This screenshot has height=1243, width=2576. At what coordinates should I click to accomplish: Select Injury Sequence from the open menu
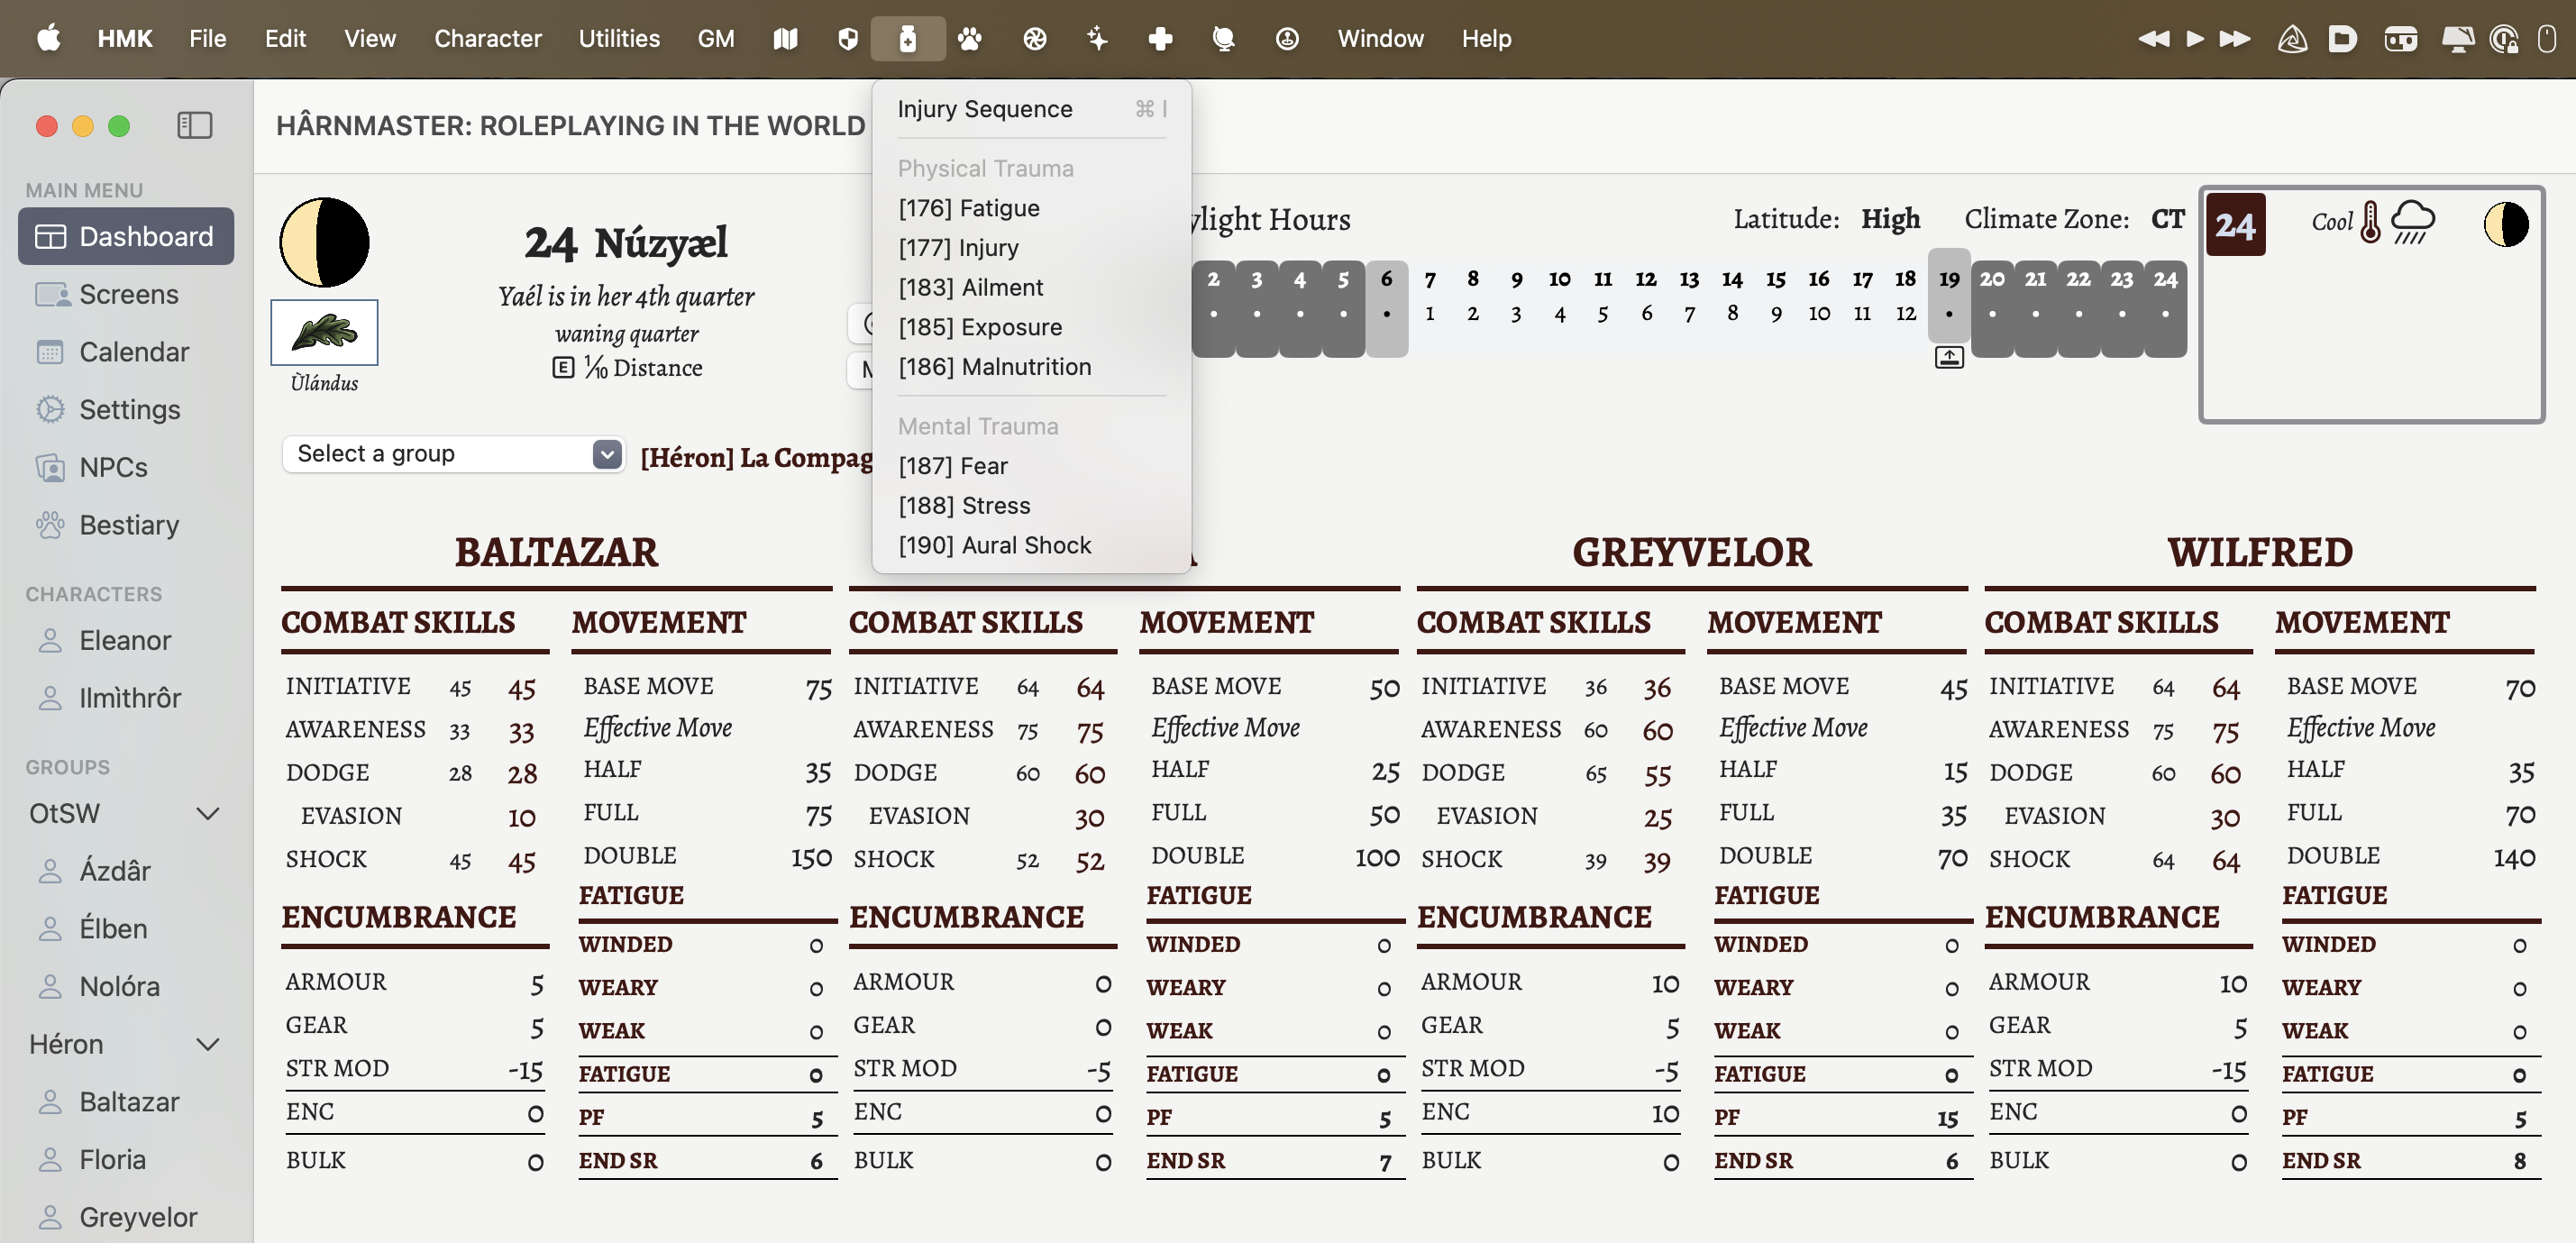point(985,109)
